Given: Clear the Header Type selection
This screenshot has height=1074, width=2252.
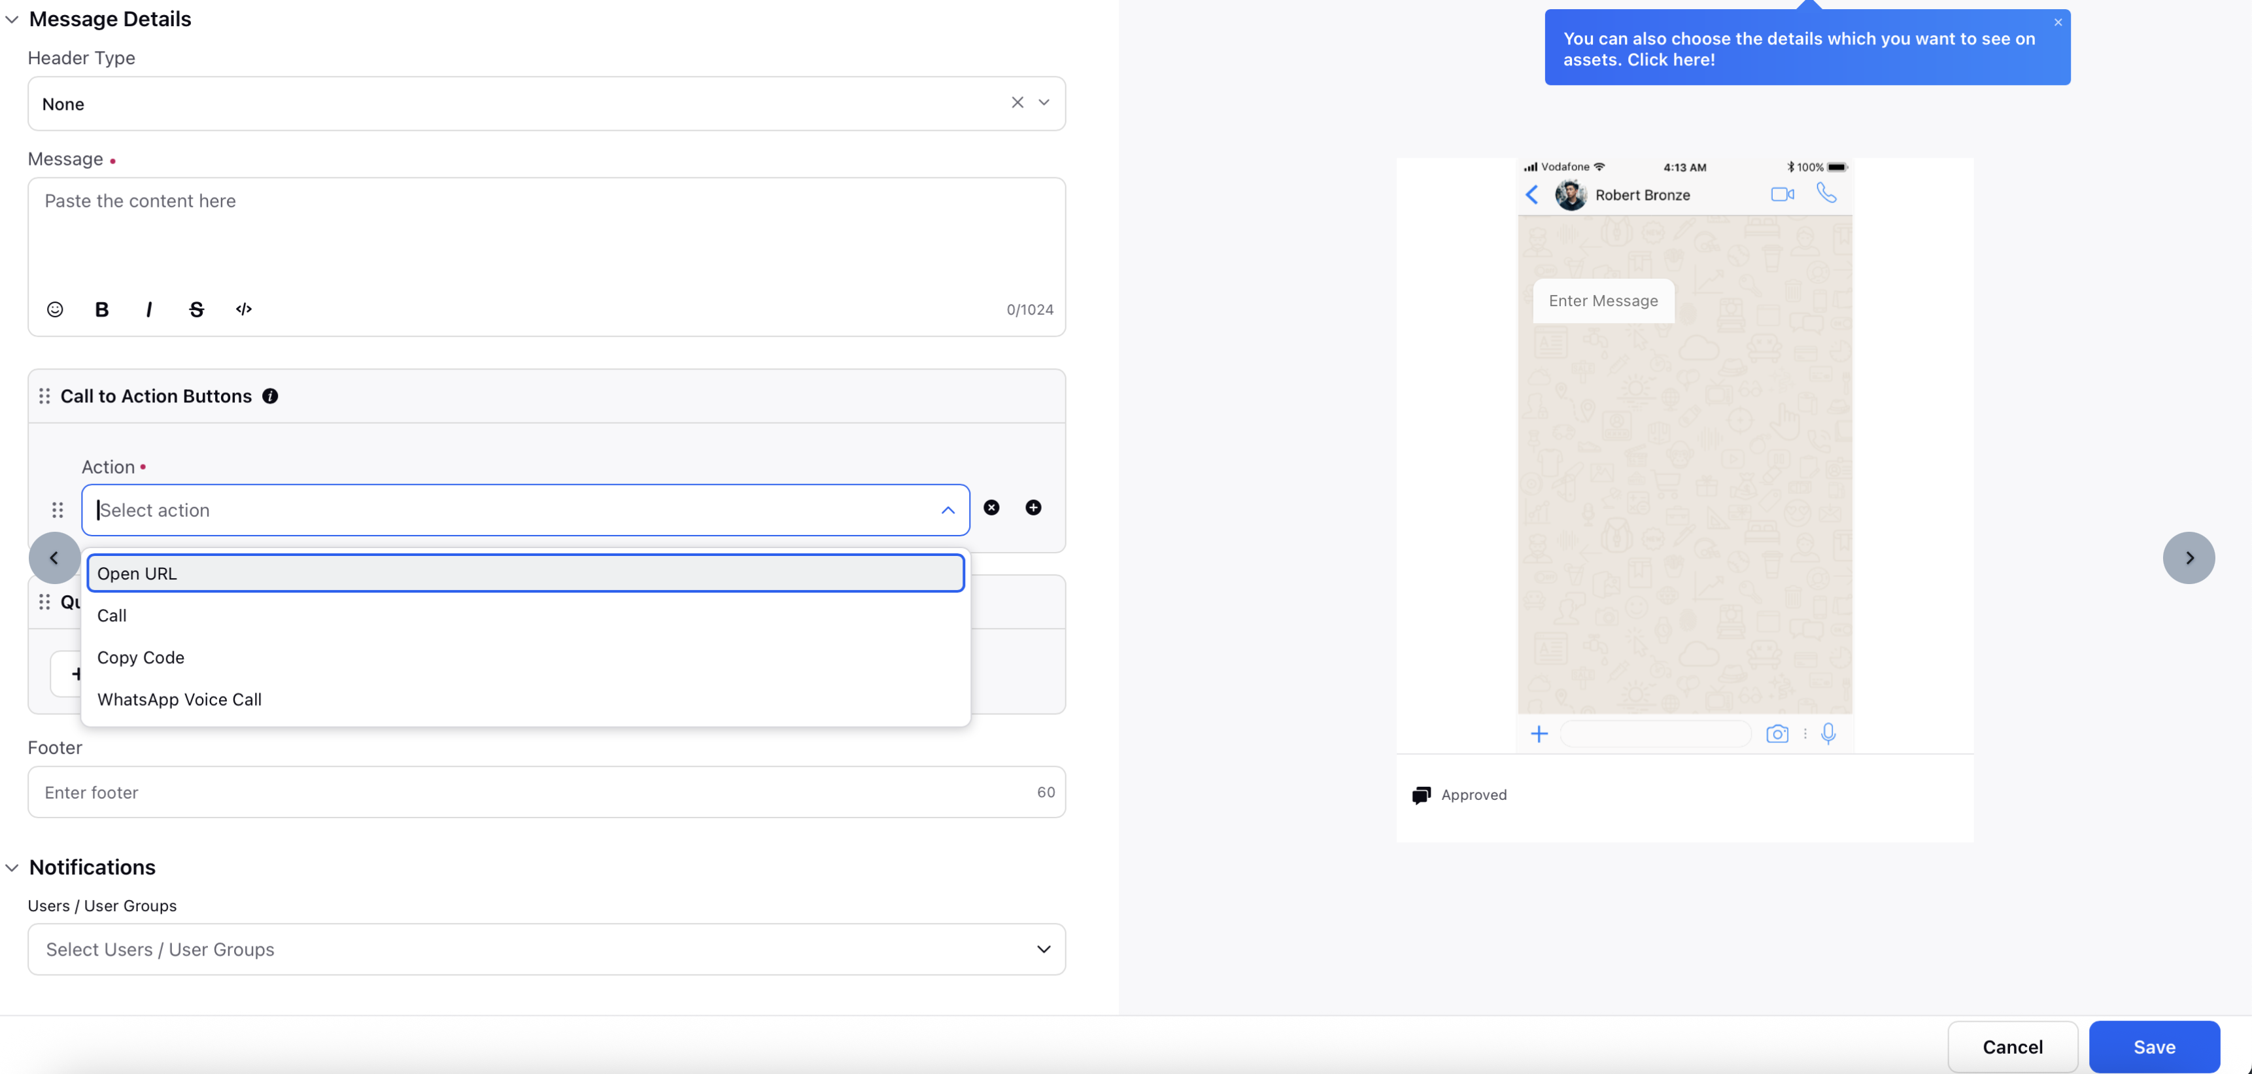Looking at the screenshot, I should 1017,103.
